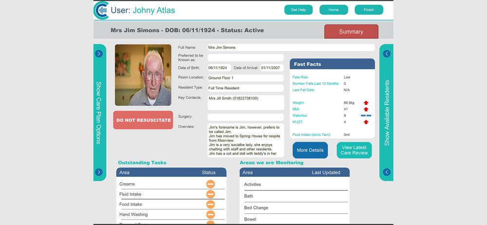This screenshot has height=225, width=487.
Task: Click the Surgery field
Action: point(245,117)
